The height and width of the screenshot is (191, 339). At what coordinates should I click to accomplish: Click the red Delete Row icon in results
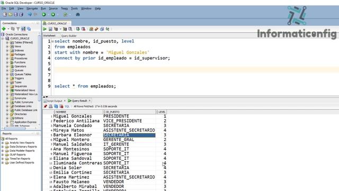(61, 106)
